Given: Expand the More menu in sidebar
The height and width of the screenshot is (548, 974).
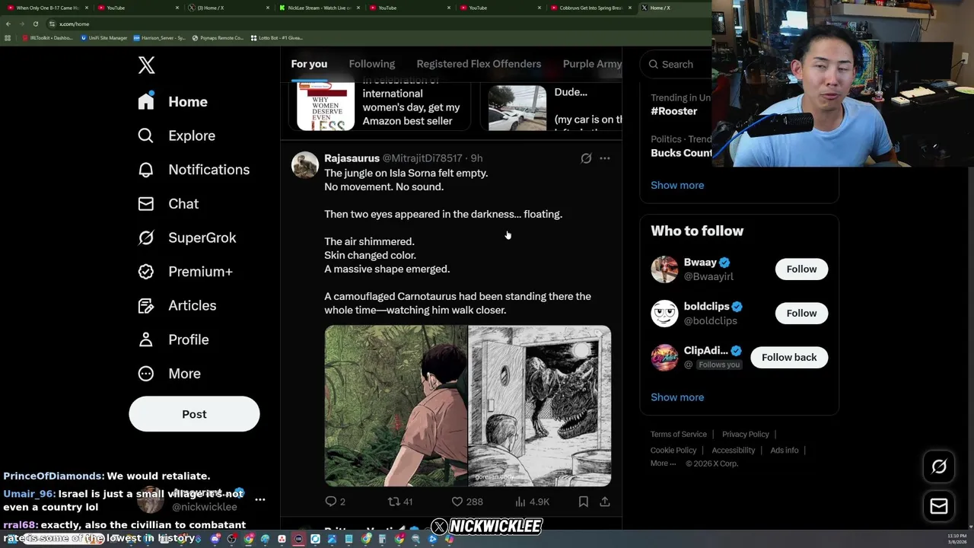Looking at the screenshot, I should coord(169,374).
